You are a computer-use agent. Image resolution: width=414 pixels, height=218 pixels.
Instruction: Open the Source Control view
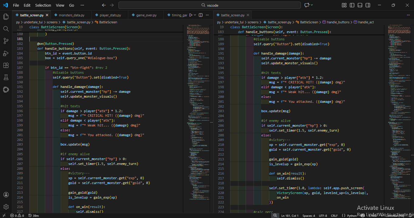(x=6, y=41)
